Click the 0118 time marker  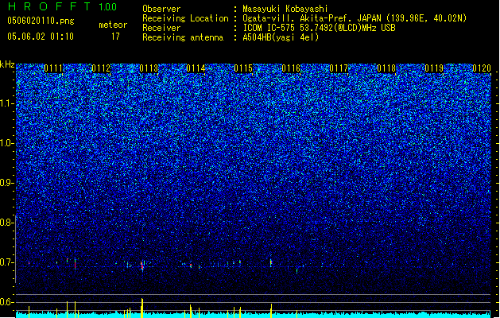point(386,68)
